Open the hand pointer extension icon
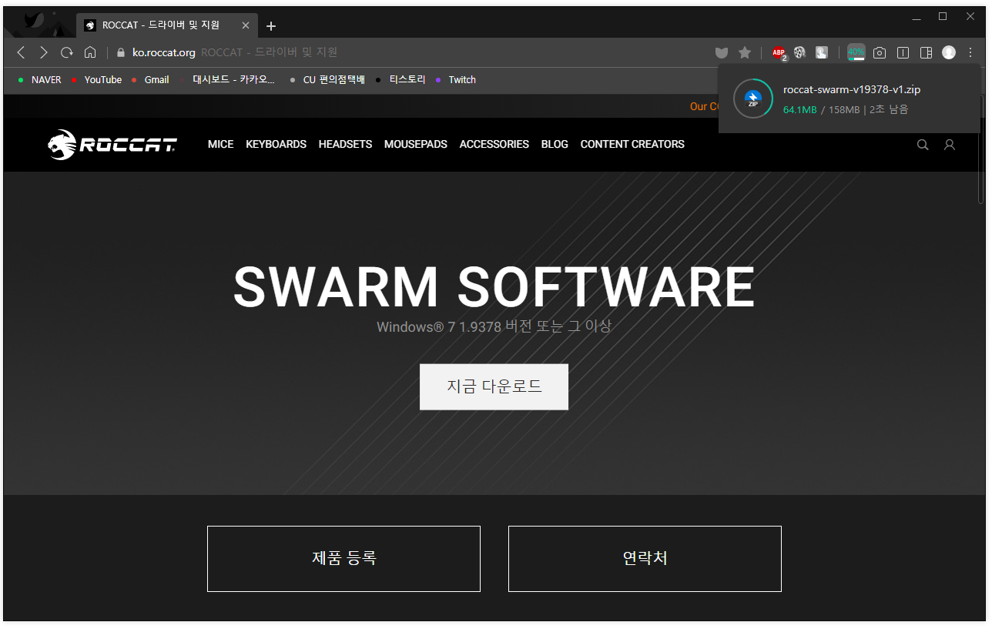The width and height of the screenshot is (1002, 642). coord(822,52)
